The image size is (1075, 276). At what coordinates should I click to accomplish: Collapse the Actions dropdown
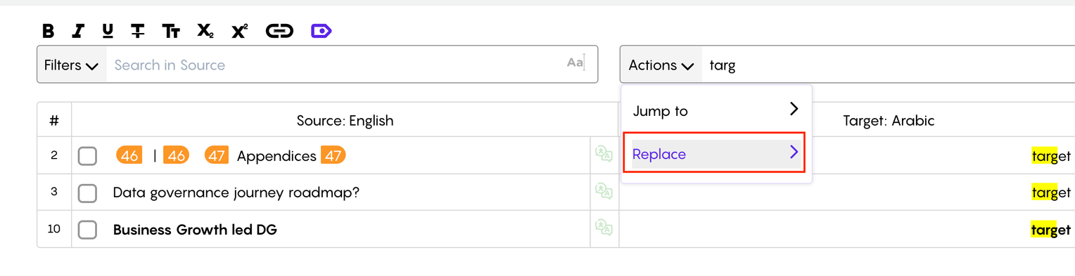pyautogui.click(x=661, y=65)
